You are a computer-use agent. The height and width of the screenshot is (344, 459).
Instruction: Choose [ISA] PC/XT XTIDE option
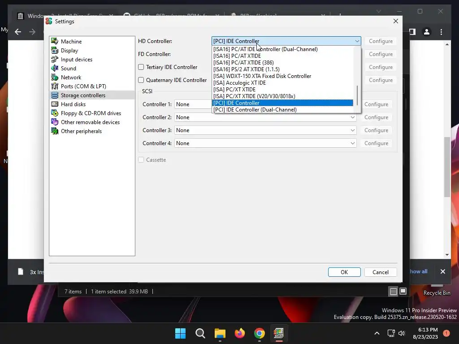click(x=283, y=90)
